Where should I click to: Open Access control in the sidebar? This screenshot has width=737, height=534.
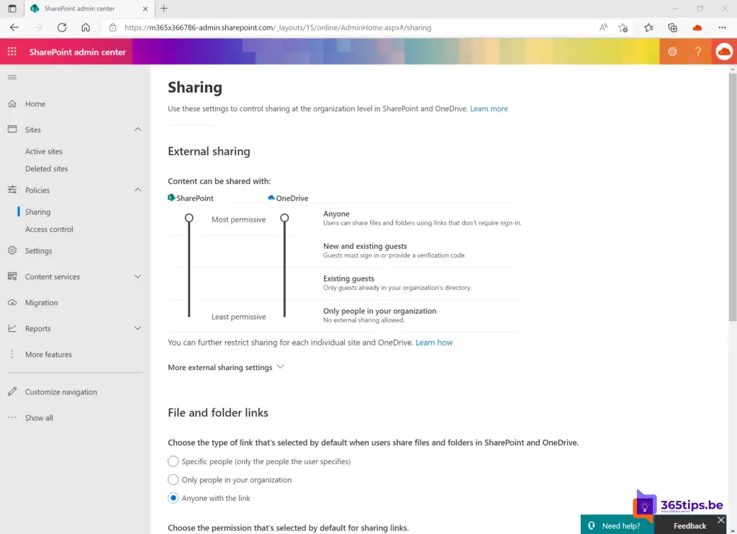[49, 230]
